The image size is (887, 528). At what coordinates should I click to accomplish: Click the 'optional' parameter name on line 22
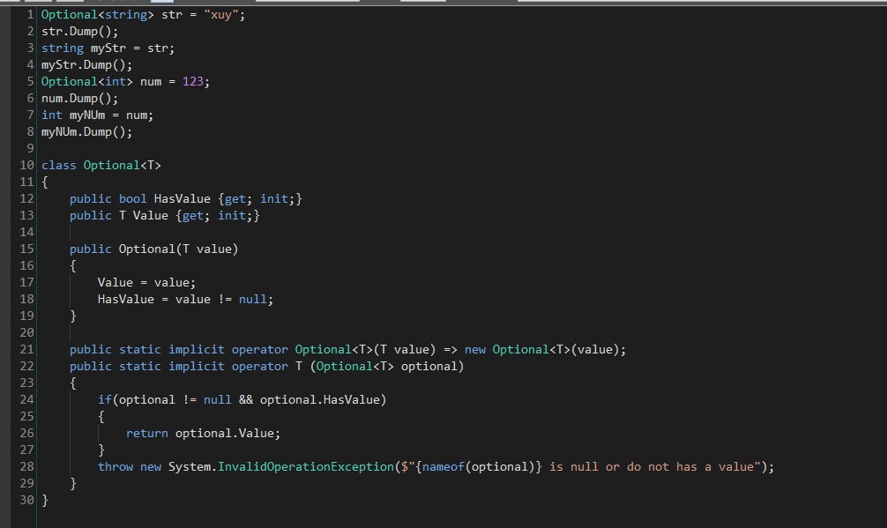429,366
